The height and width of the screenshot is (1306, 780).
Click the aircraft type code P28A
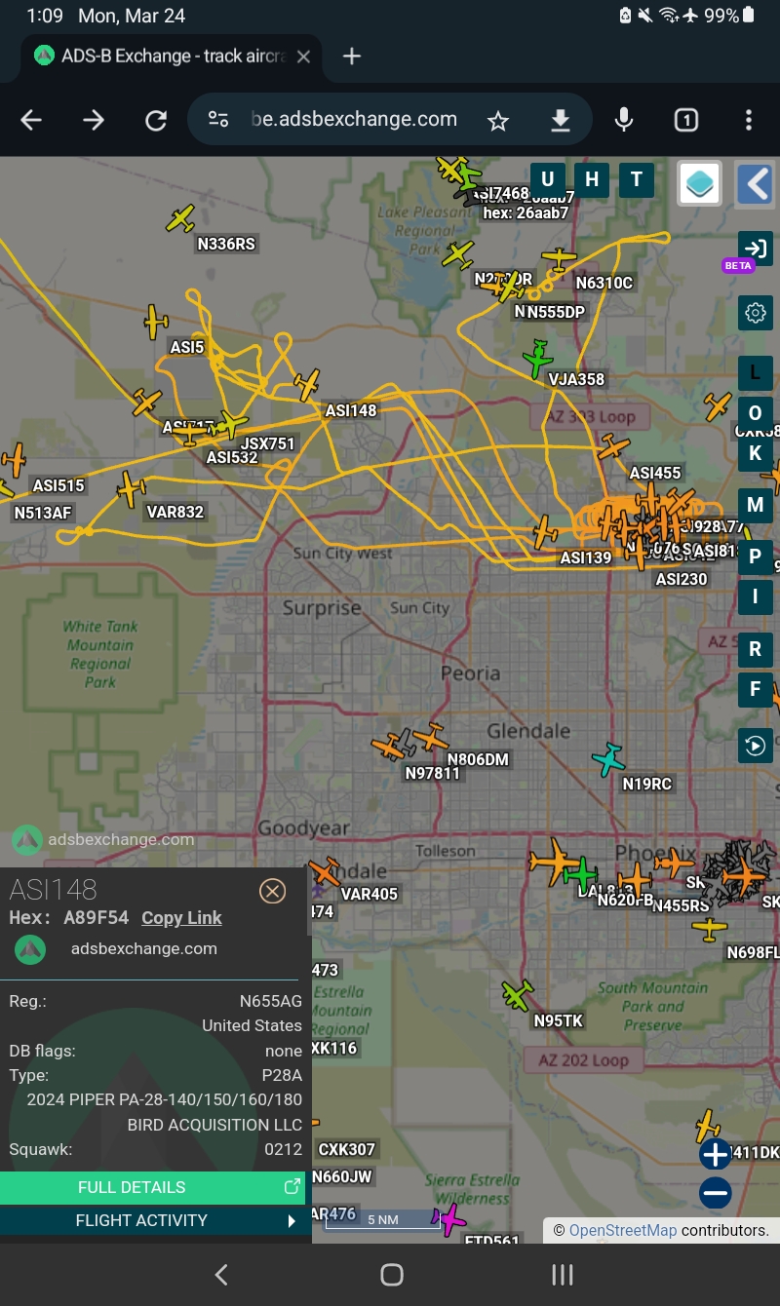click(283, 1076)
